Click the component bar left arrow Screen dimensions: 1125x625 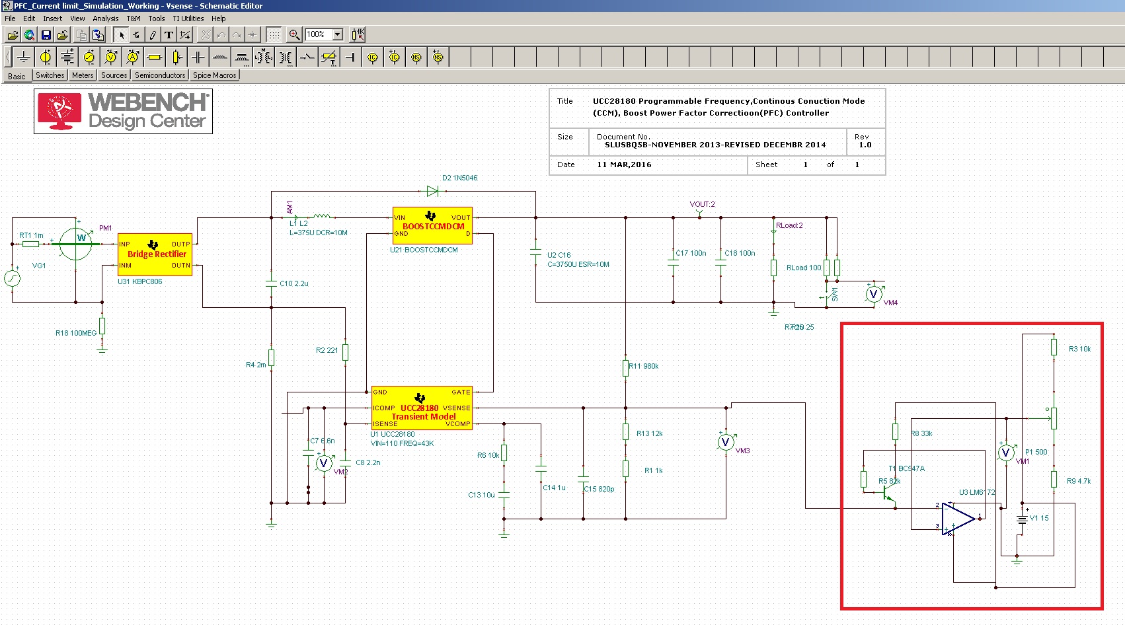pyautogui.click(x=7, y=57)
